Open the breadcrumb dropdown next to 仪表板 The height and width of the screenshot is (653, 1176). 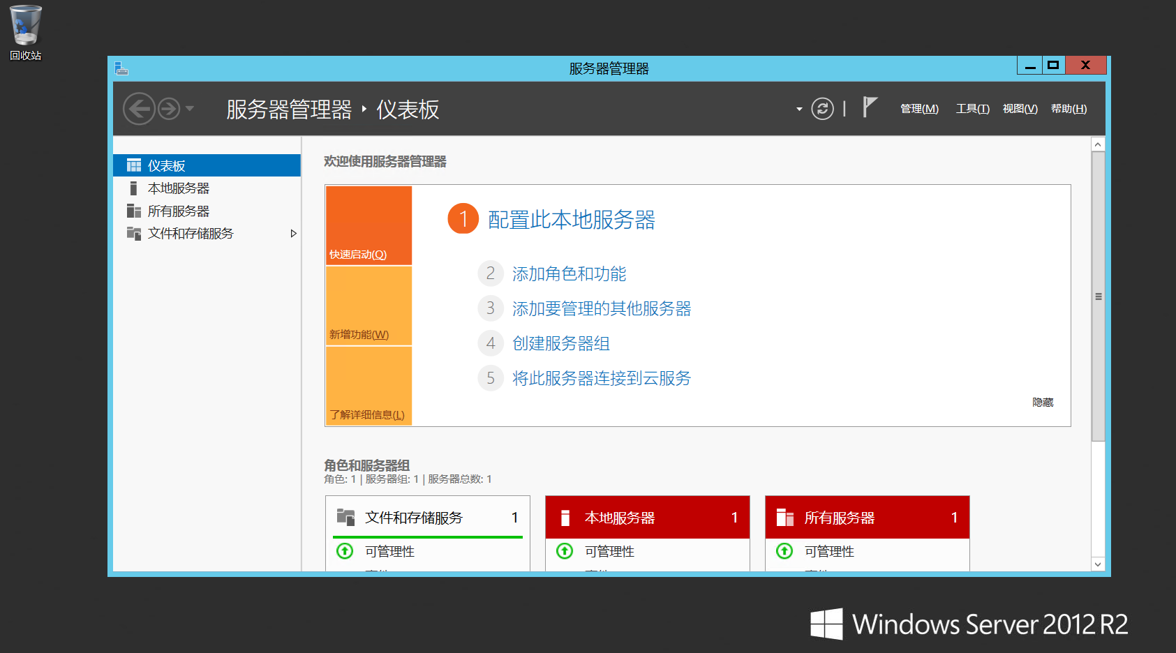pyautogui.click(x=798, y=109)
